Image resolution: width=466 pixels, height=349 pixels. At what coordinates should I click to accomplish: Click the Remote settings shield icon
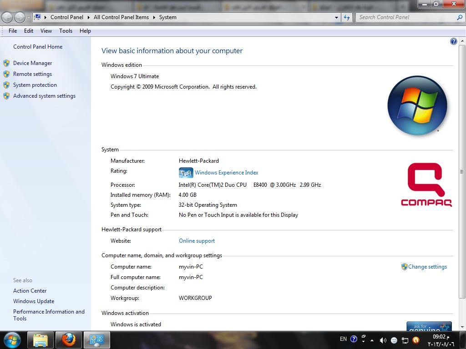click(x=6, y=74)
